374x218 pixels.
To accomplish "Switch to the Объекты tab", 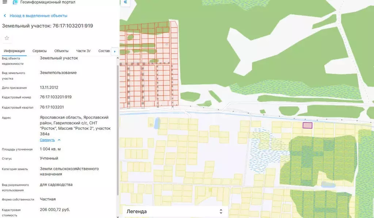I will pos(61,51).
